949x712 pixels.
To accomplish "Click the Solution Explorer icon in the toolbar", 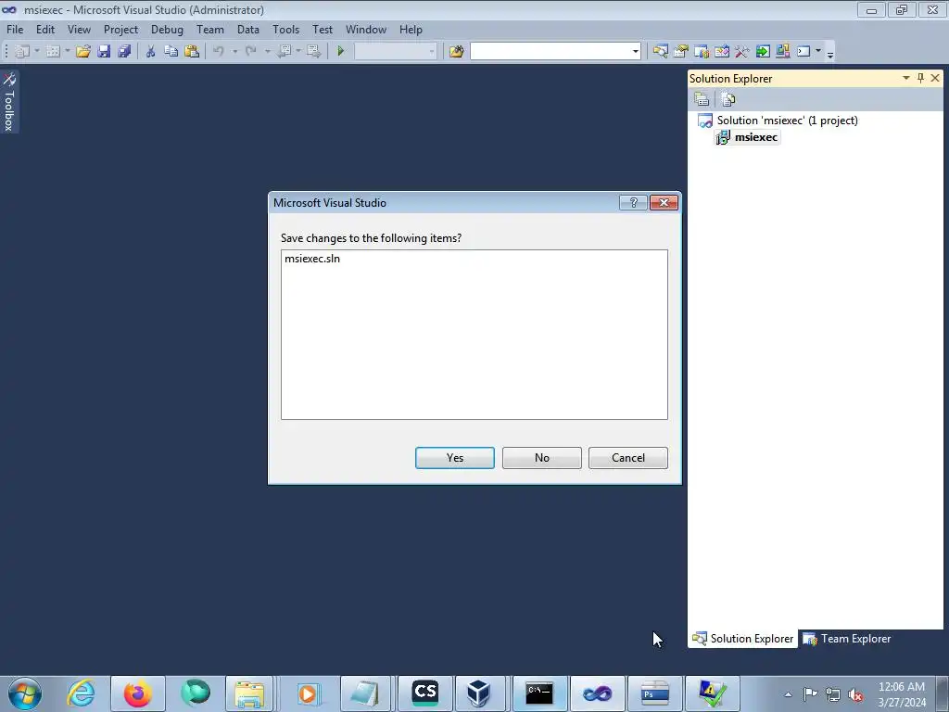I will point(660,52).
